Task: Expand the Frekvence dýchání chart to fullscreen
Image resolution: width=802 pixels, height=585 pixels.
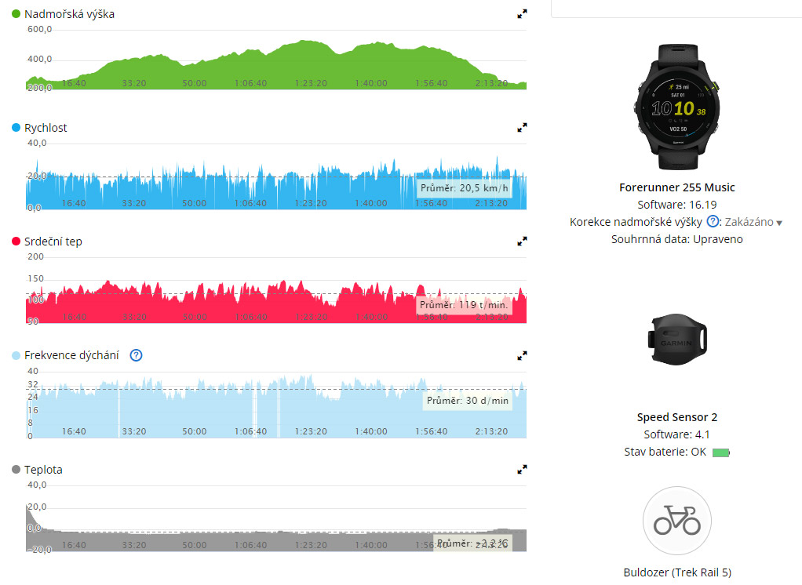Action: click(x=522, y=355)
